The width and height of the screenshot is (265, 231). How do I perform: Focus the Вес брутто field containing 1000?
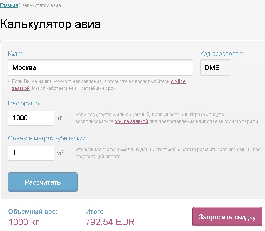(x=31, y=118)
